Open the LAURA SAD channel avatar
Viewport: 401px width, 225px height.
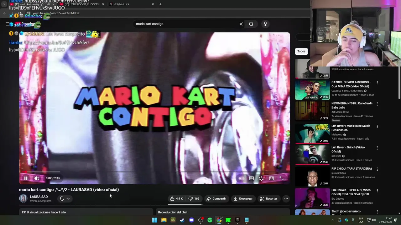(x=23, y=199)
